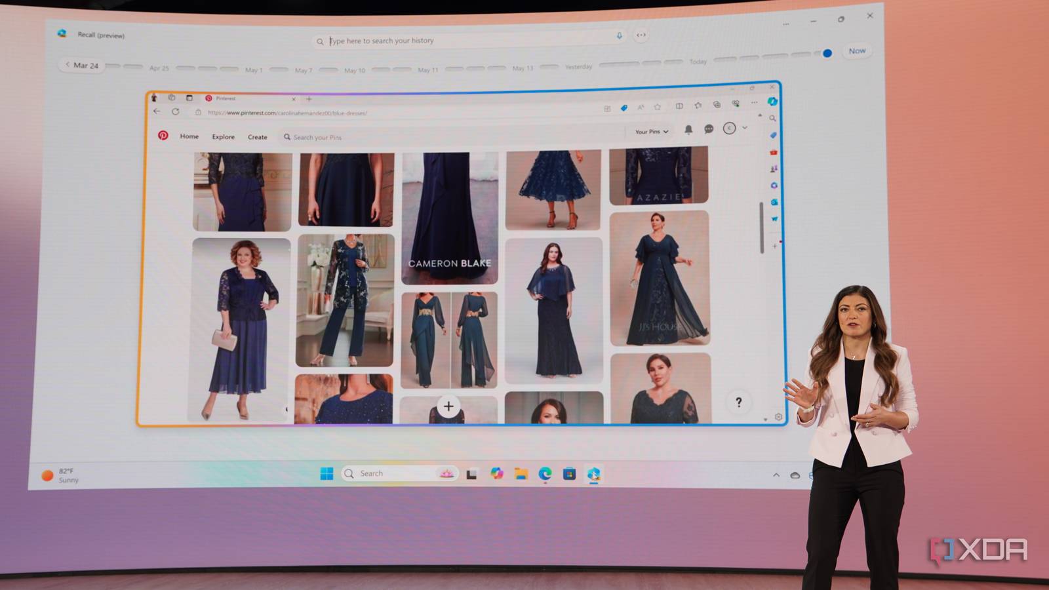Open Copilot from the taskbar
This screenshot has height=590, width=1049.
pyautogui.click(x=497, y=473)
